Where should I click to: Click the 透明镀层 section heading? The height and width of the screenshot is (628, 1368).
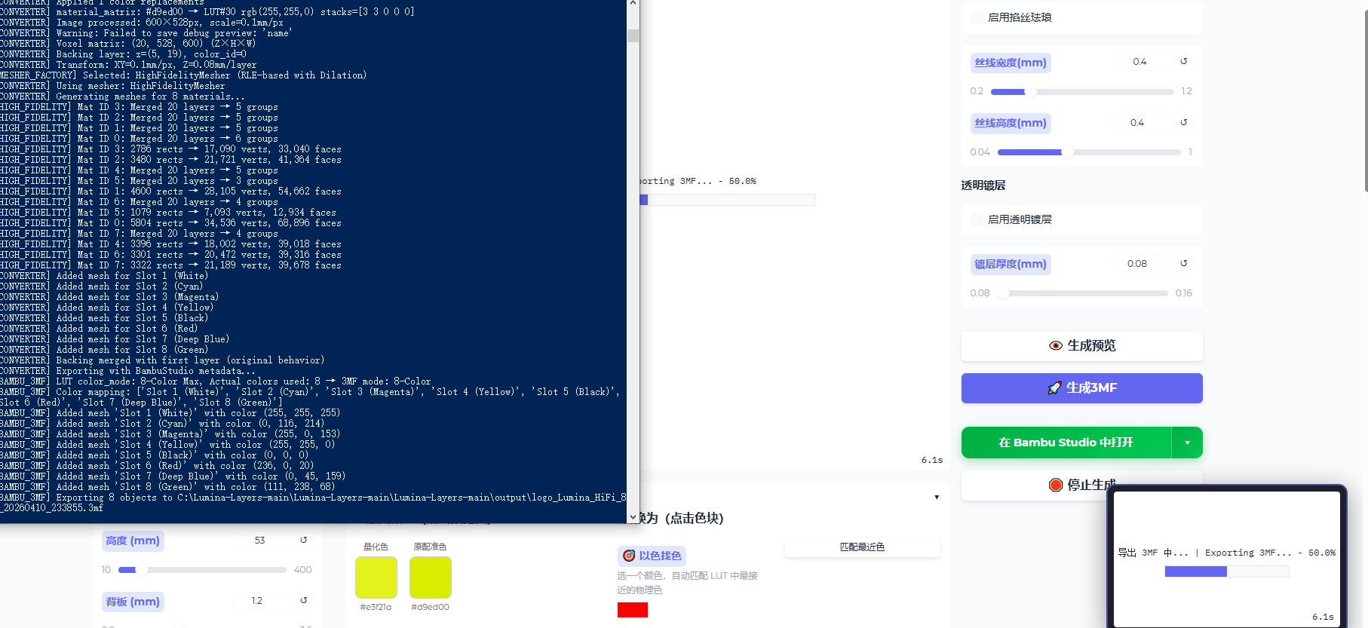983,185
